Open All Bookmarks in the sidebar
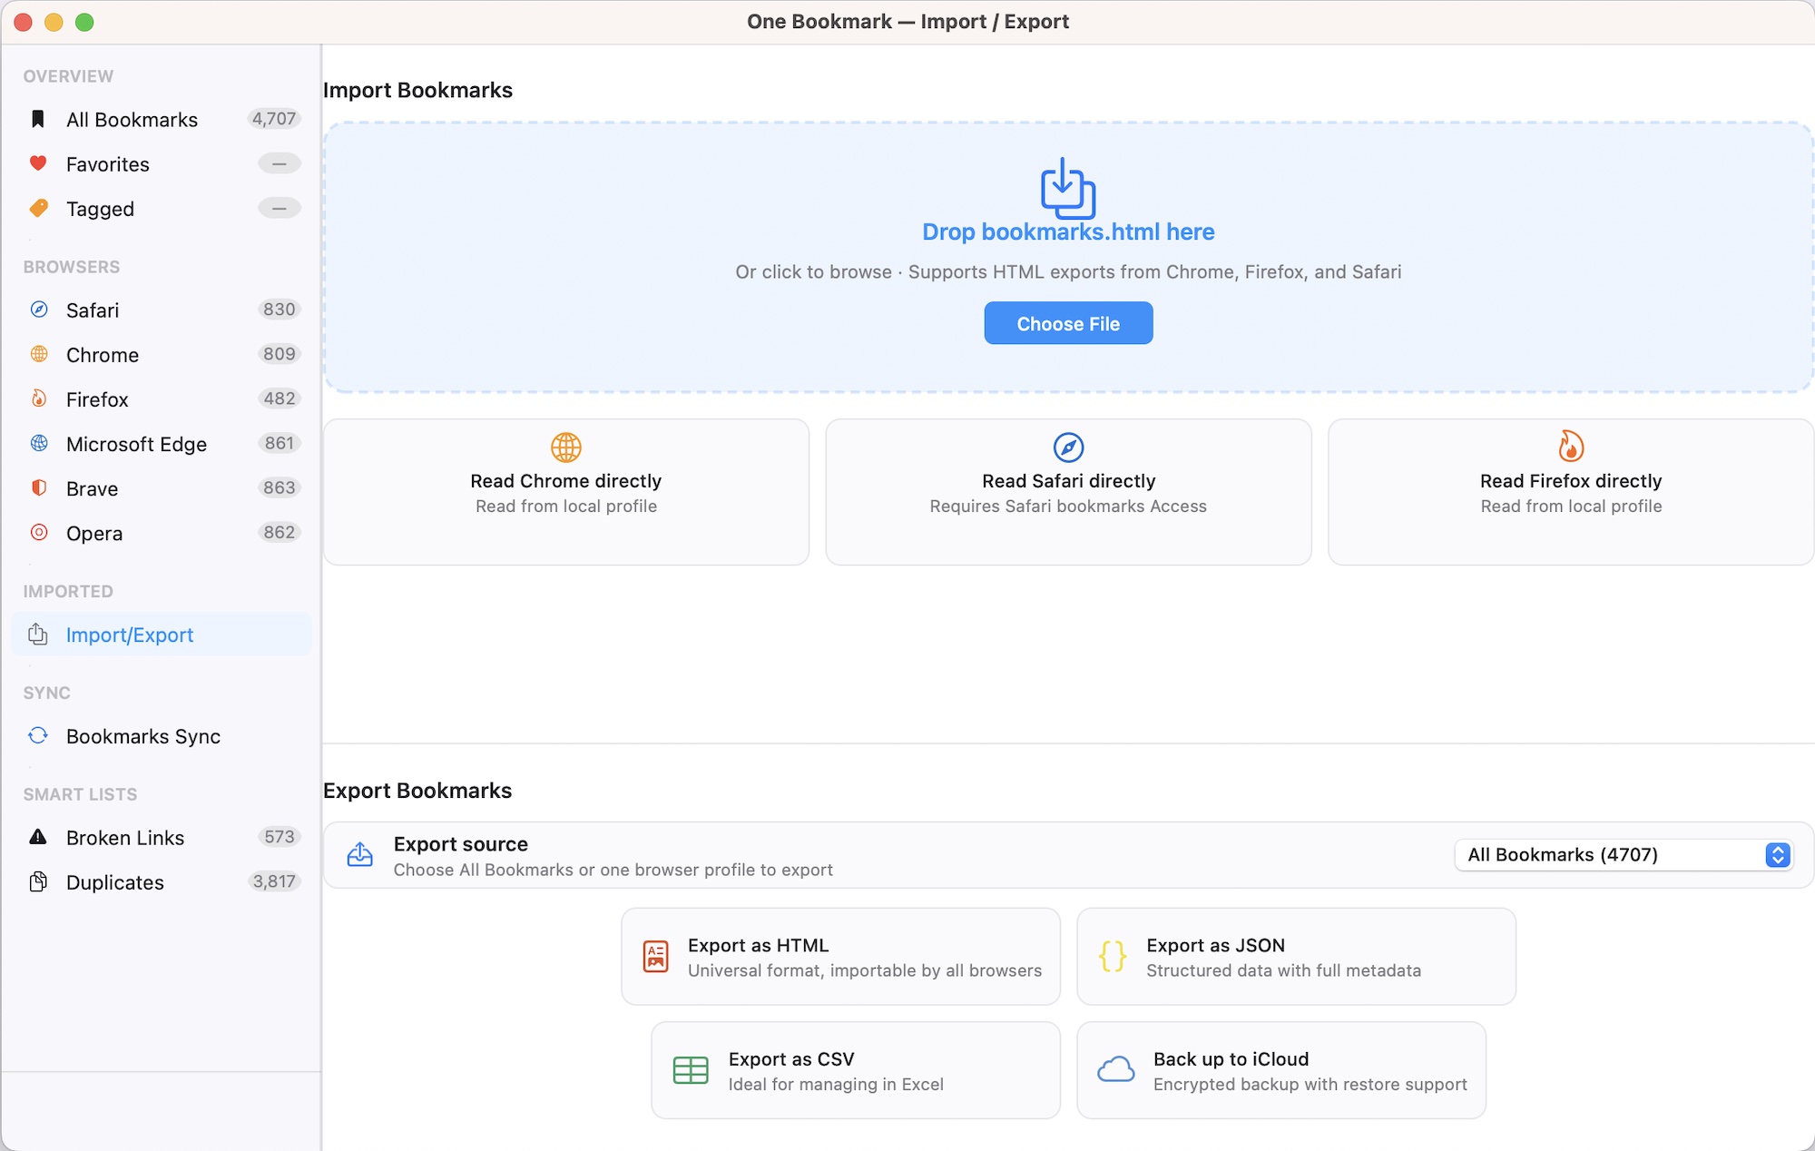The image size is (1815, 1151). click(x=162, y=119)
